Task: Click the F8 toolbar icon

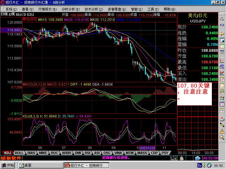Action: coord(222,111)
